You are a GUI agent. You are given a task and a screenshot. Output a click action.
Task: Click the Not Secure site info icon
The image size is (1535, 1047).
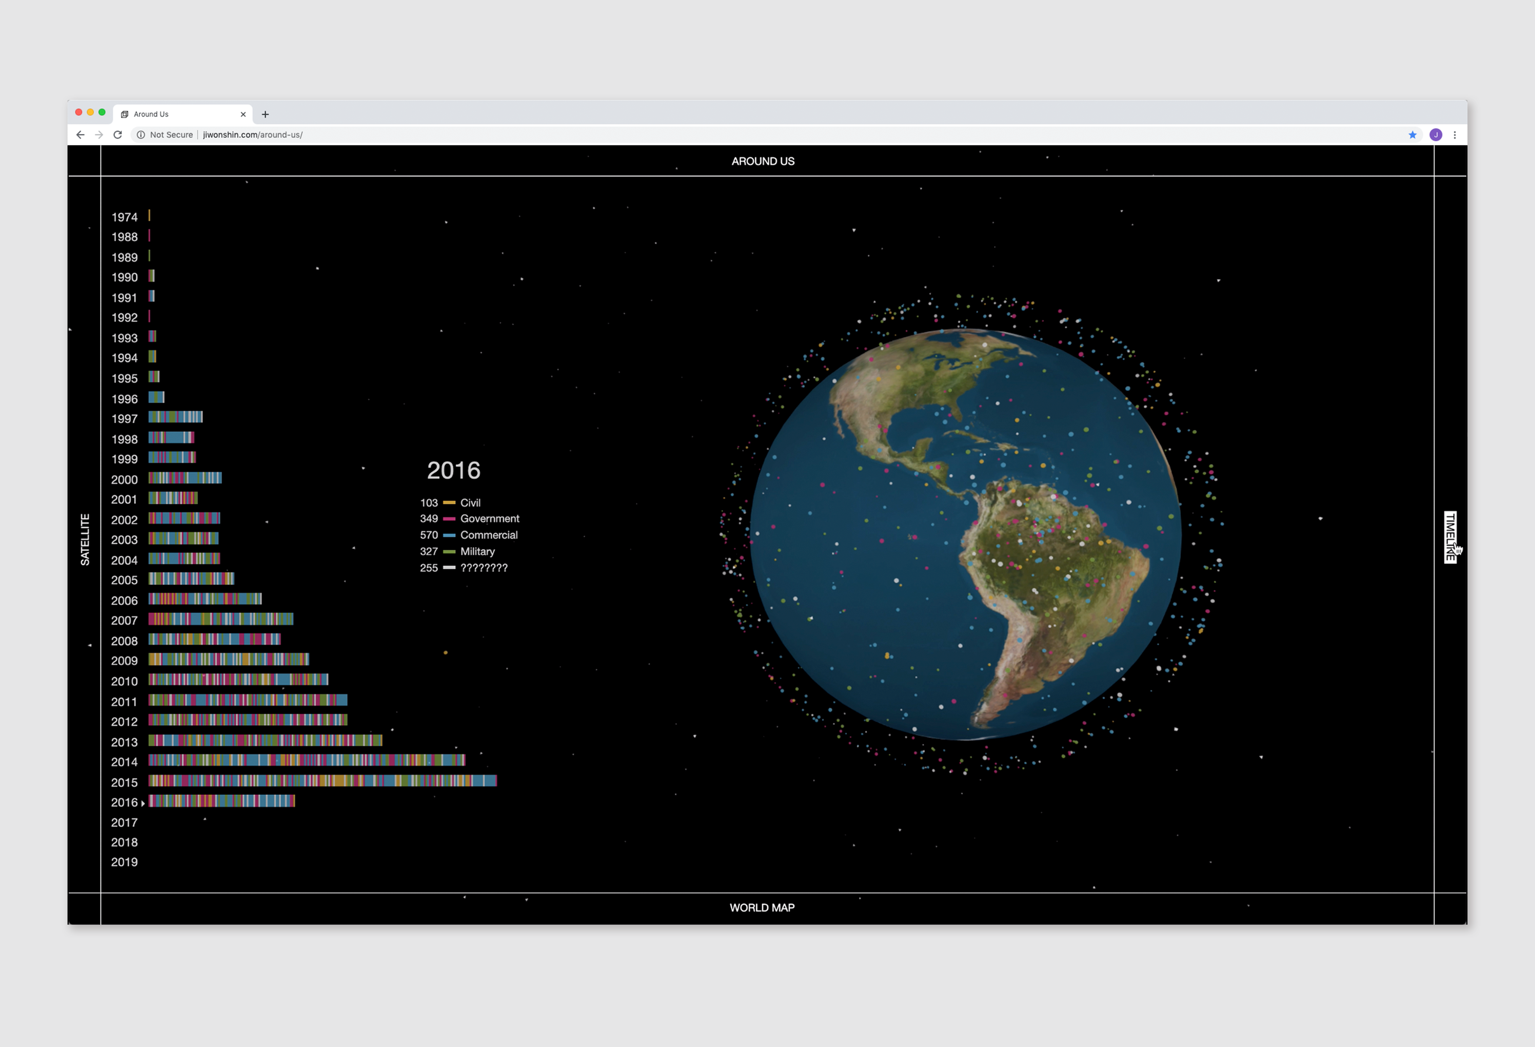click(x=141, y=135)
